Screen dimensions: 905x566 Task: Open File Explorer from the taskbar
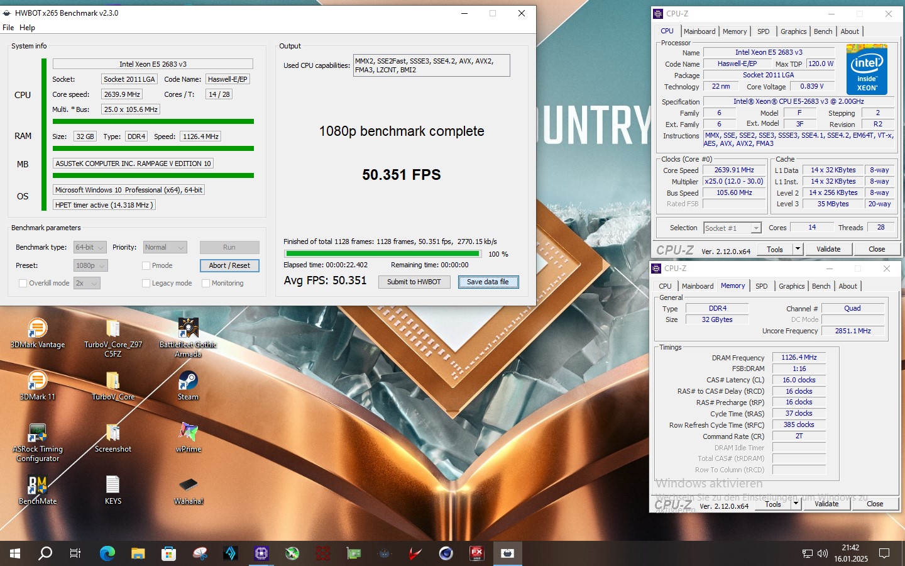138,553
